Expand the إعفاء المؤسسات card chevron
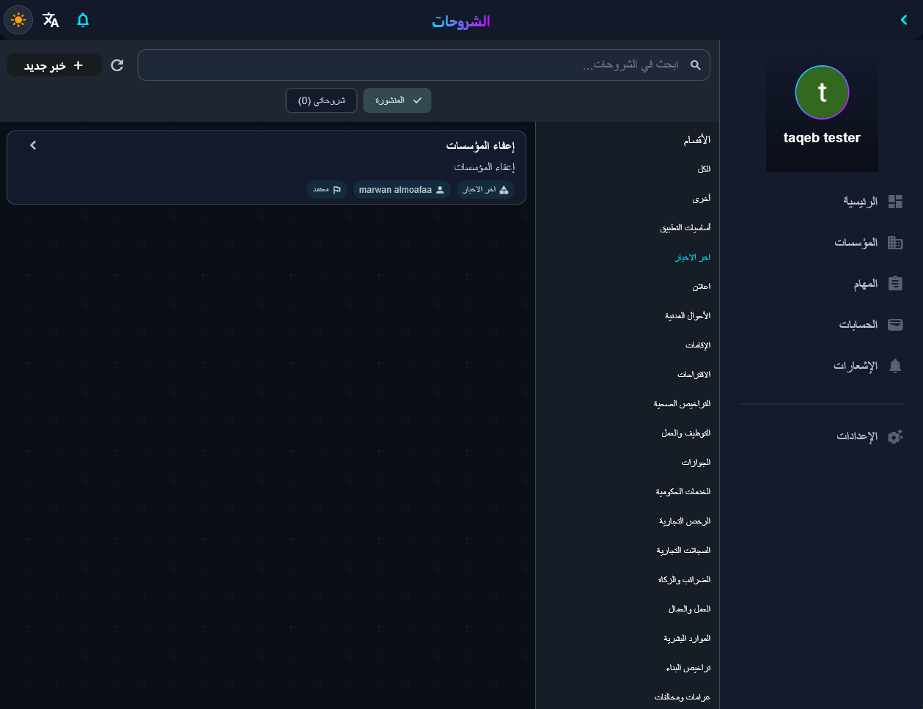 point(33,145)
